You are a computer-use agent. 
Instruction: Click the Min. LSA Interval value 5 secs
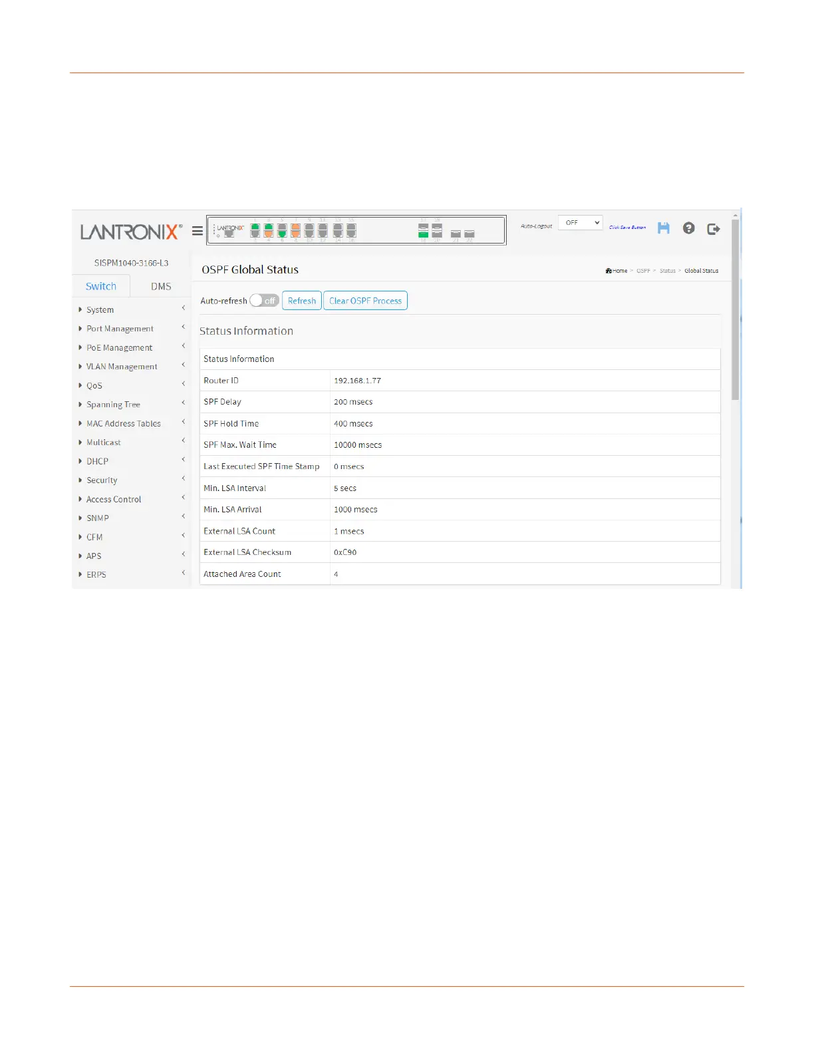point(345,488)
